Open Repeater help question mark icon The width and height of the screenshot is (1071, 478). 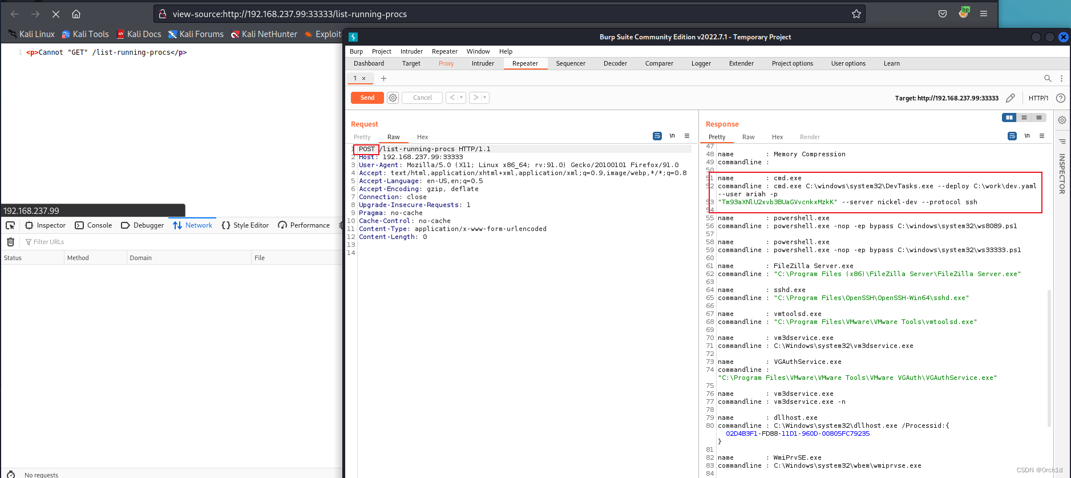click(x=1060, y=98)
